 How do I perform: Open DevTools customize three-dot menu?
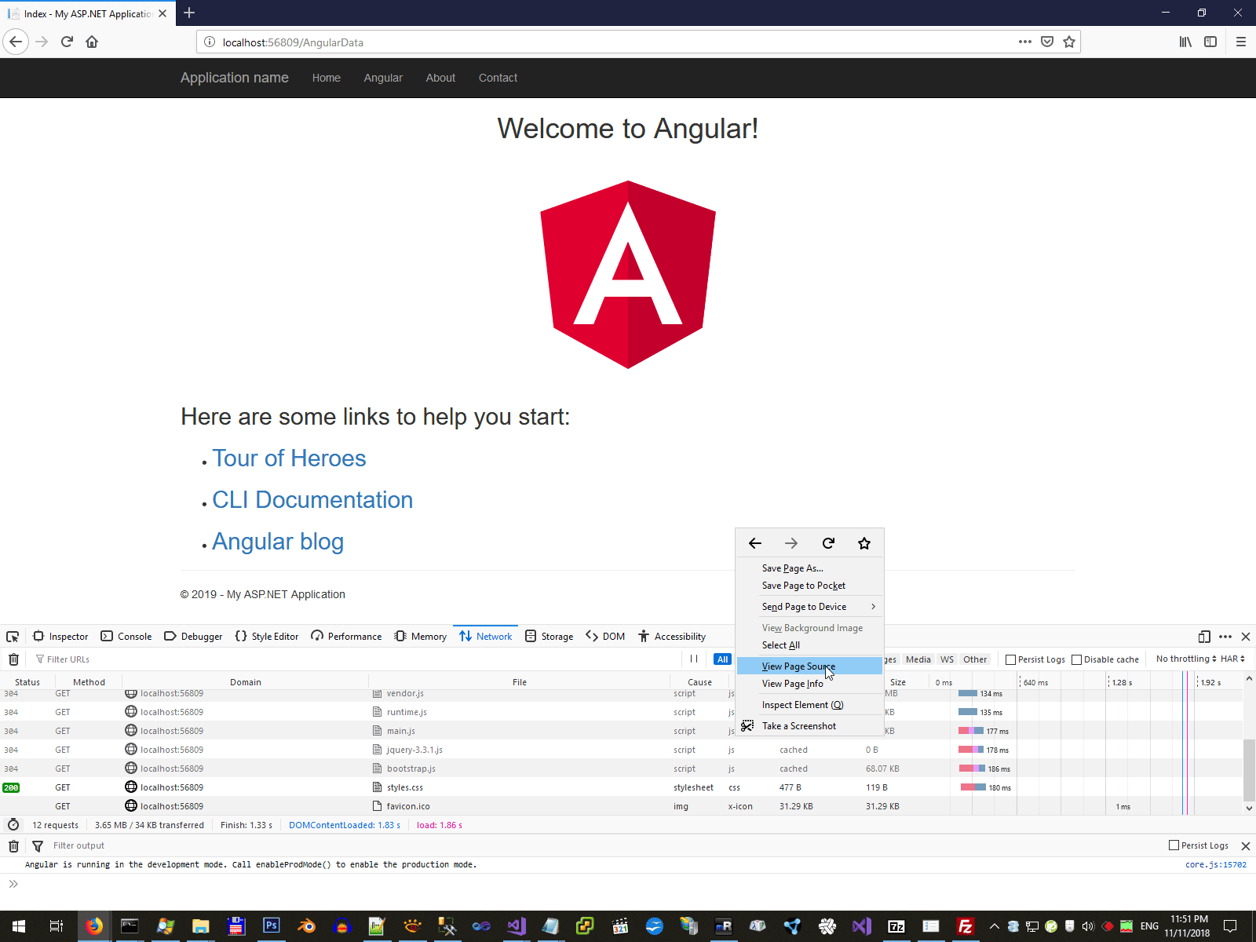tap(1225, 637)
